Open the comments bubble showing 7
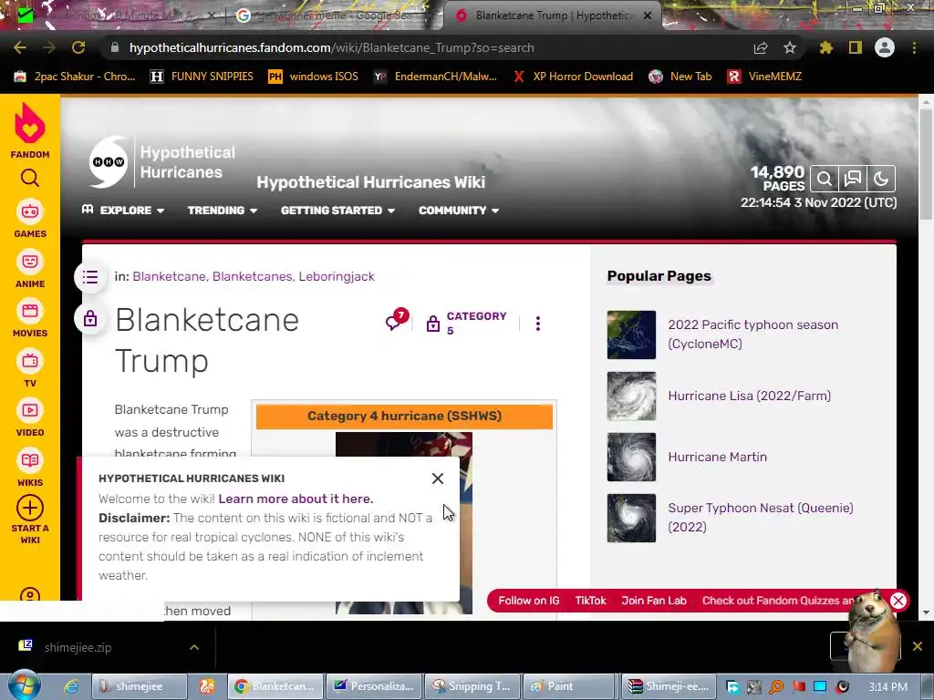The height and width of the screenshot is (700, 934). tap(397, 320)
